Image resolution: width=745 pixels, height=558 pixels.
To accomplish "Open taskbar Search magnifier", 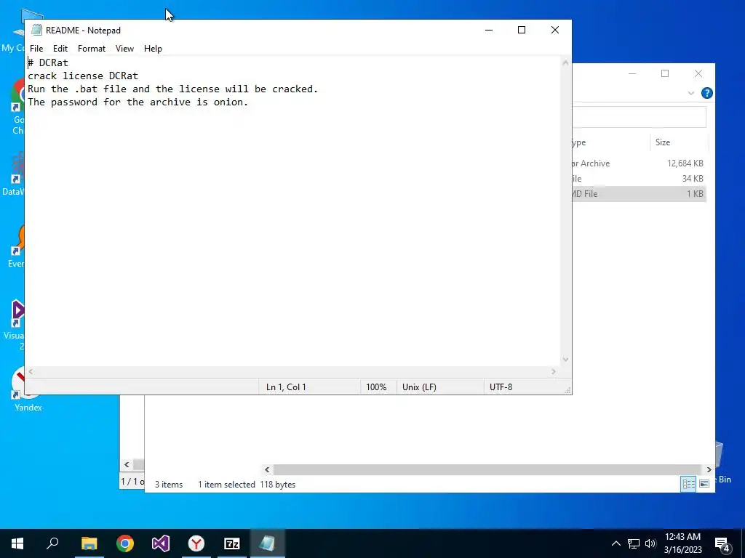I will (x=52, y=543).
